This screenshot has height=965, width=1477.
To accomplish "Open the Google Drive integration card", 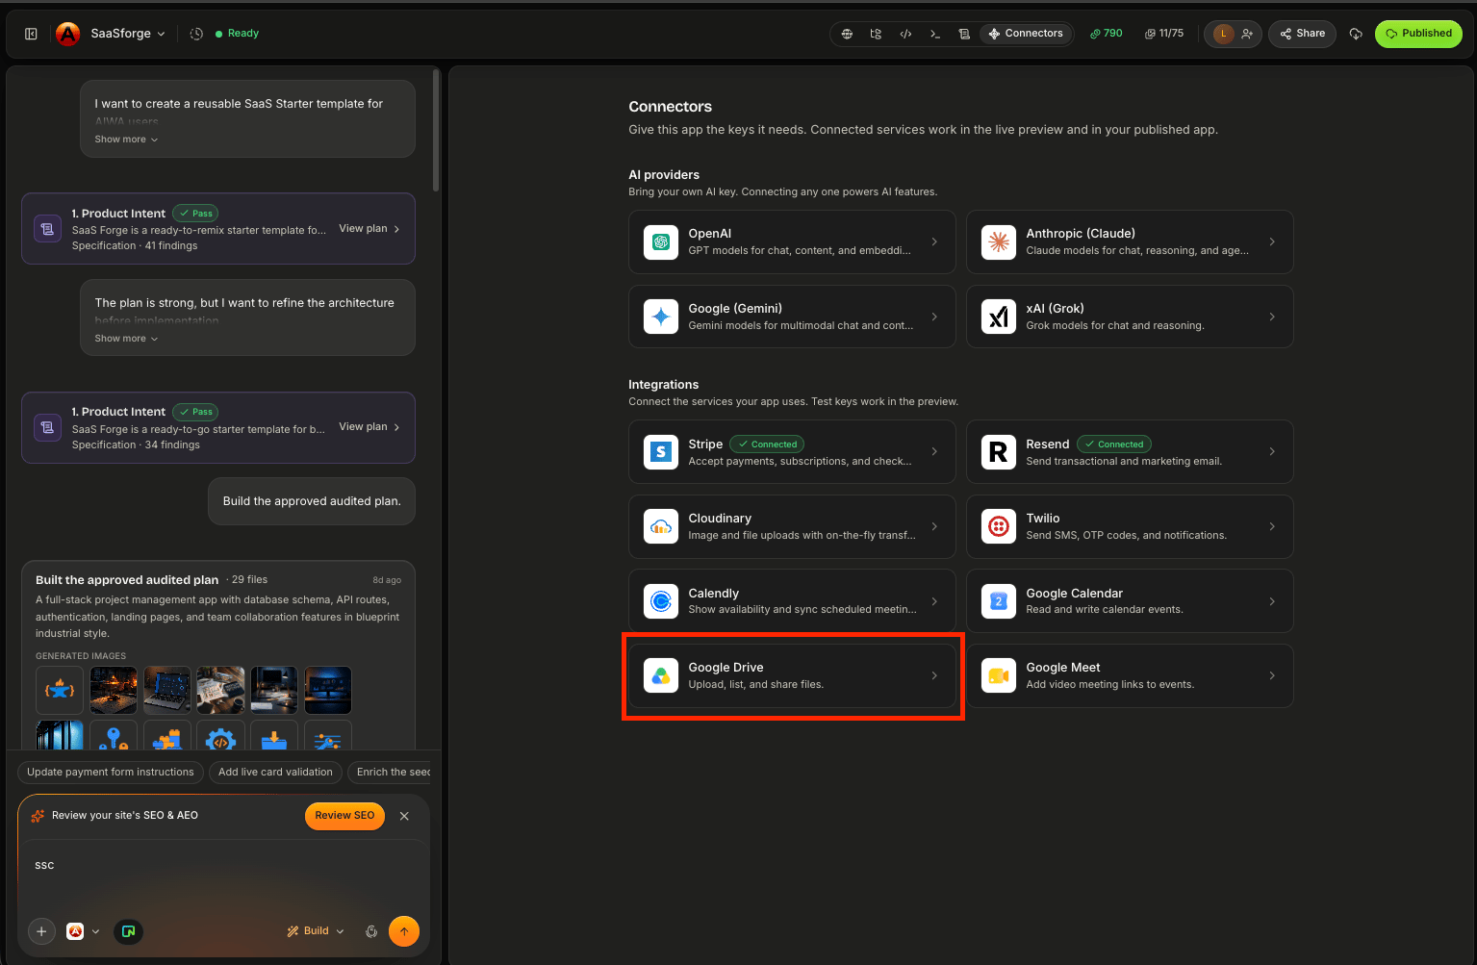I will coord(792,676).
